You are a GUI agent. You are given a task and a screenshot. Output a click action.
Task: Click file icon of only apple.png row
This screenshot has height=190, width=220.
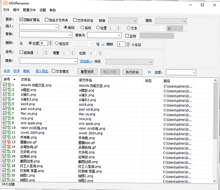(x=9, y=123)
